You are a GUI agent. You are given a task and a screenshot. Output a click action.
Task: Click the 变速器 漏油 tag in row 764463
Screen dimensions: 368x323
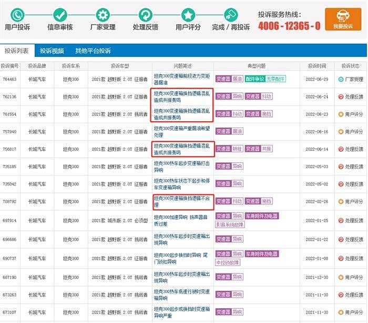pos(229,79)
